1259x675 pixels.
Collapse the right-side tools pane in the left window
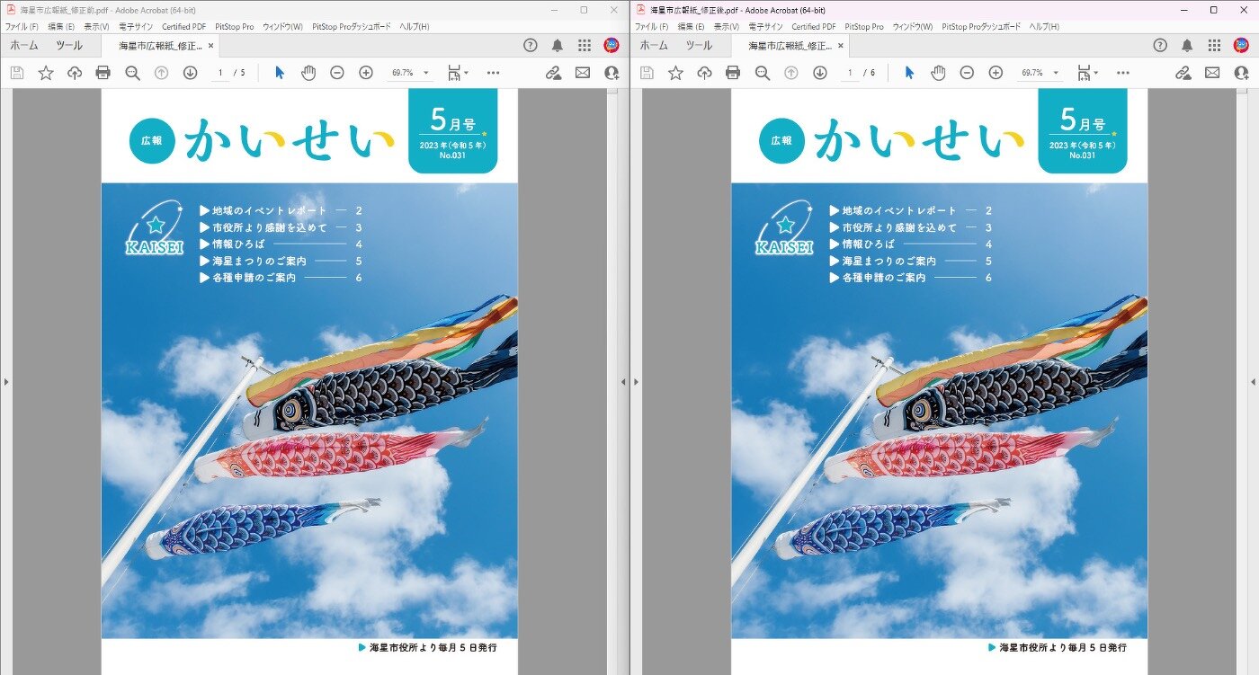623,382
